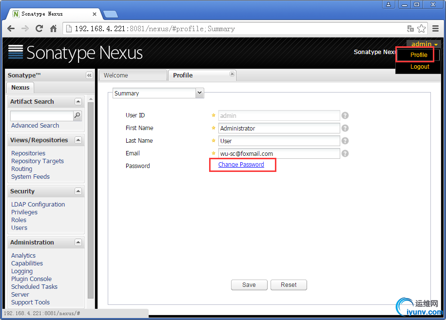Open Roles link
This screenshot has width=446, height=320.
click(x=19, y=220)
